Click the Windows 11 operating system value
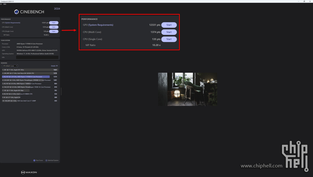This screenshot has width=313, height=177. [35, 54]
